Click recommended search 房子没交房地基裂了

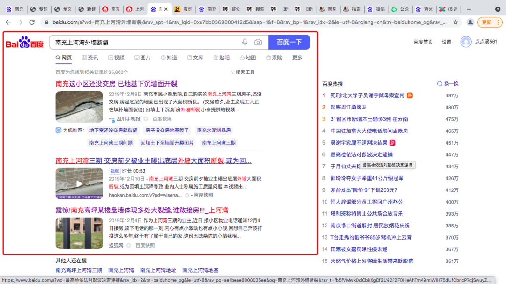click(x=167, y=130)
